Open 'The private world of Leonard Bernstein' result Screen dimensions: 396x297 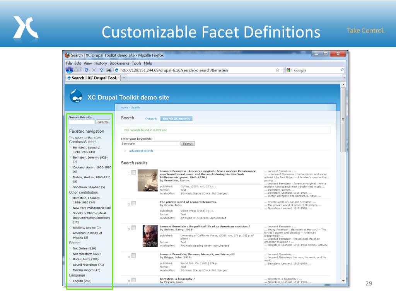coord(188,202)
